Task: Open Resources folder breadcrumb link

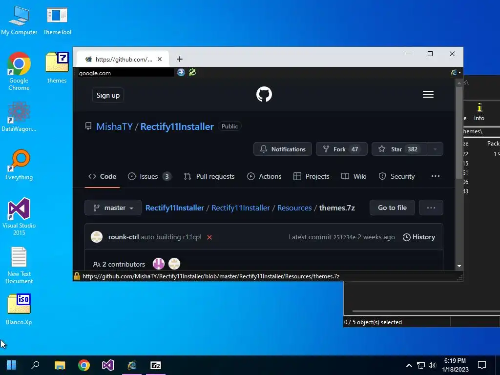Action: pos(294,208)
